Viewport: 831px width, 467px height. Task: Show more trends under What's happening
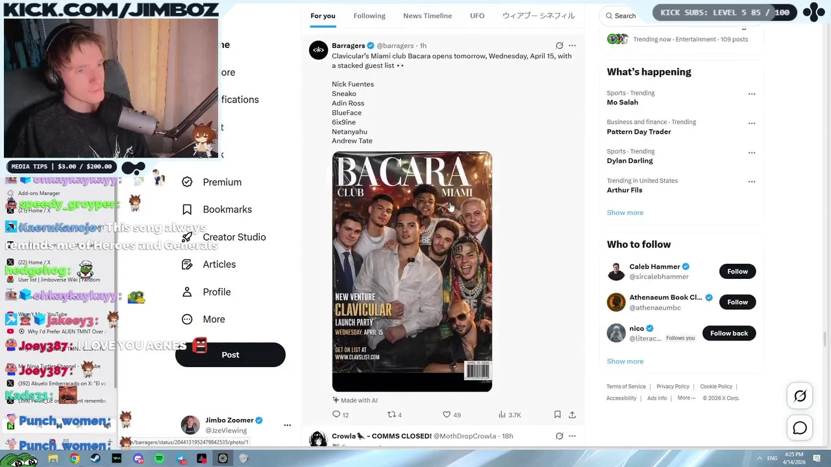coord(625,213)
